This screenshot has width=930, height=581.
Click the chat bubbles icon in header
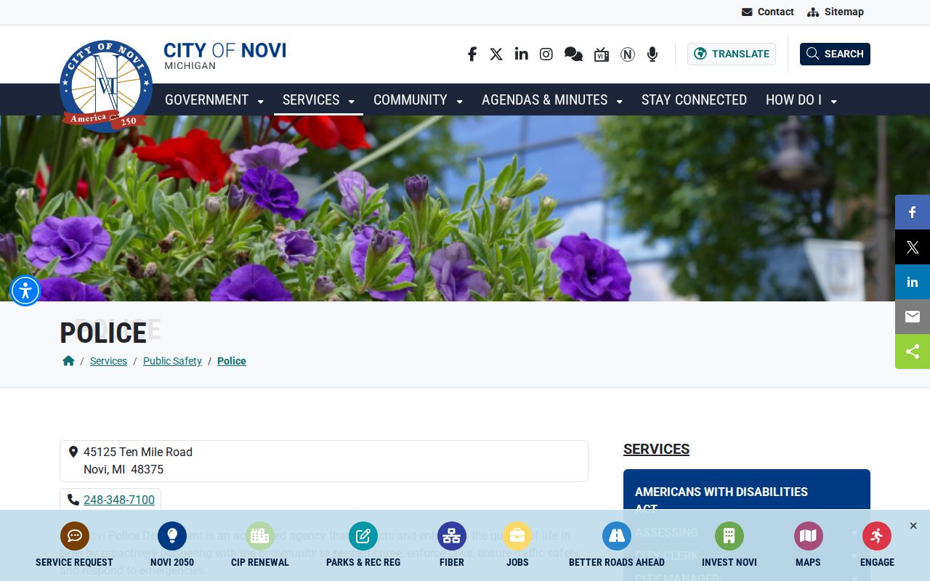coord(573,54)
